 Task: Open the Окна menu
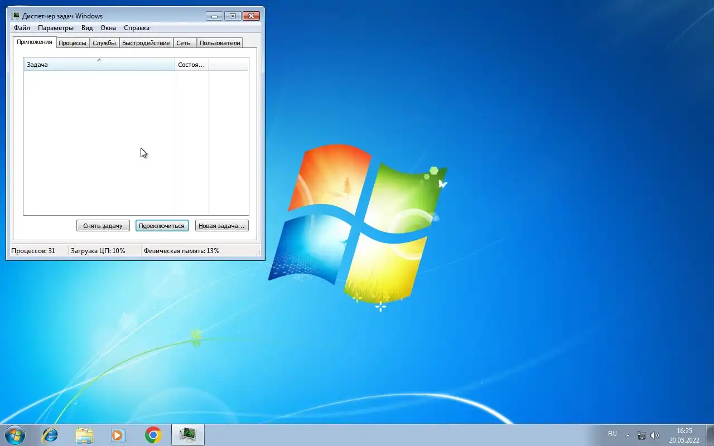tap(108, 28)
